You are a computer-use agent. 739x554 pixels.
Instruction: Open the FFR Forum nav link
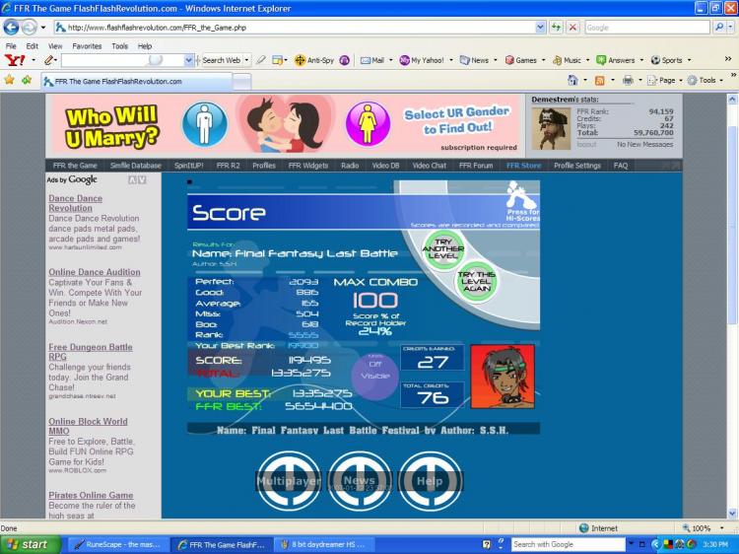coord(476,166)
